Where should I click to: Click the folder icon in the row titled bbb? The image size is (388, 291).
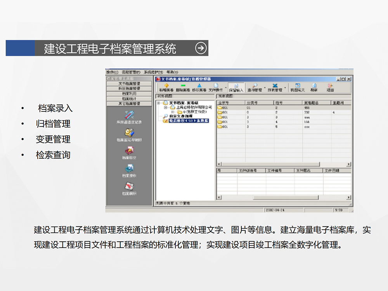(220, 122)
